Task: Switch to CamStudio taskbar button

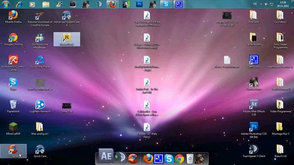Action: [x=179, y=4]
